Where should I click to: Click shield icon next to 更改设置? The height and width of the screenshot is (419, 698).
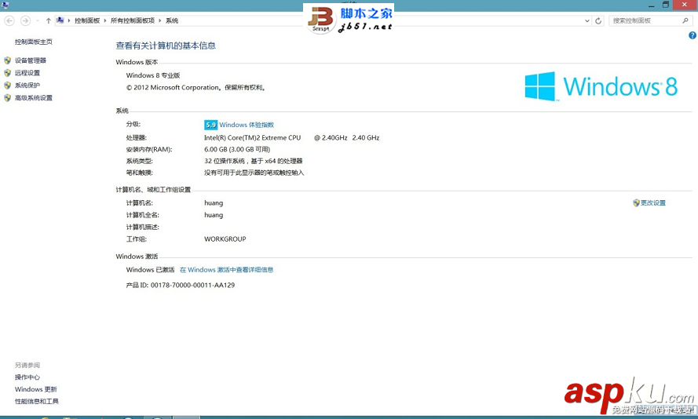point(636,202)
